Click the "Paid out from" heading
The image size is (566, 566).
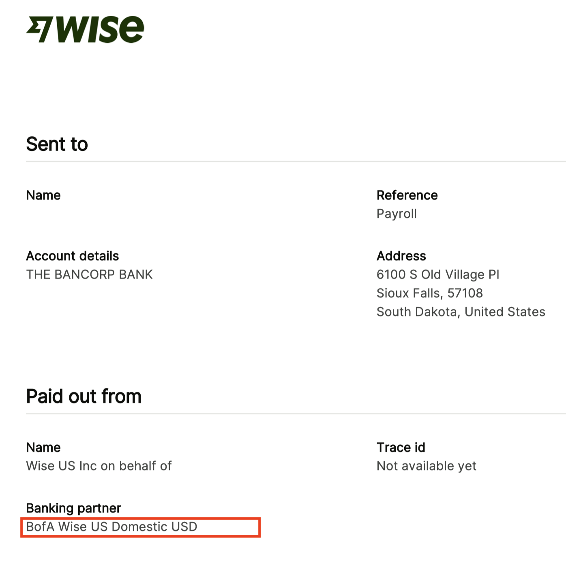click(x=84, y=396)
